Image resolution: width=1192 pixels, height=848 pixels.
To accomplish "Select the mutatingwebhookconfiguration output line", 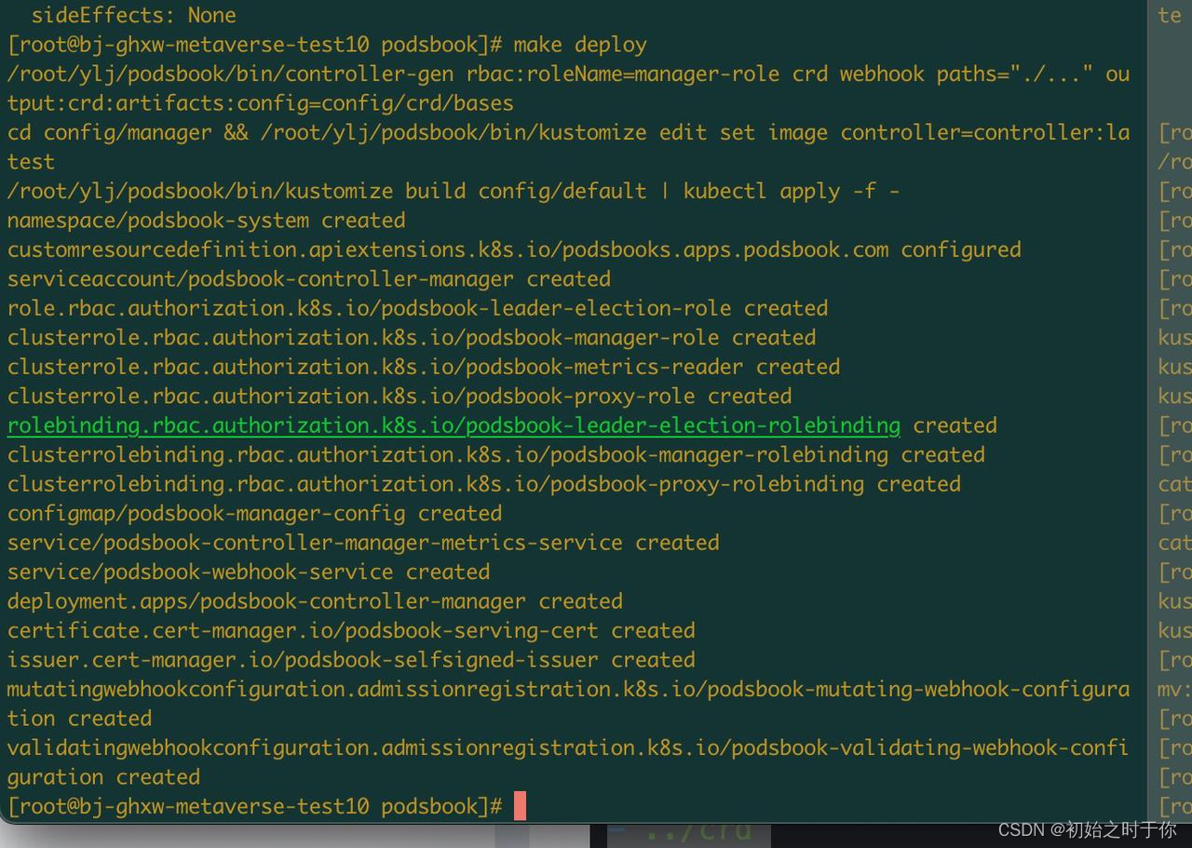I will (568, 704).
